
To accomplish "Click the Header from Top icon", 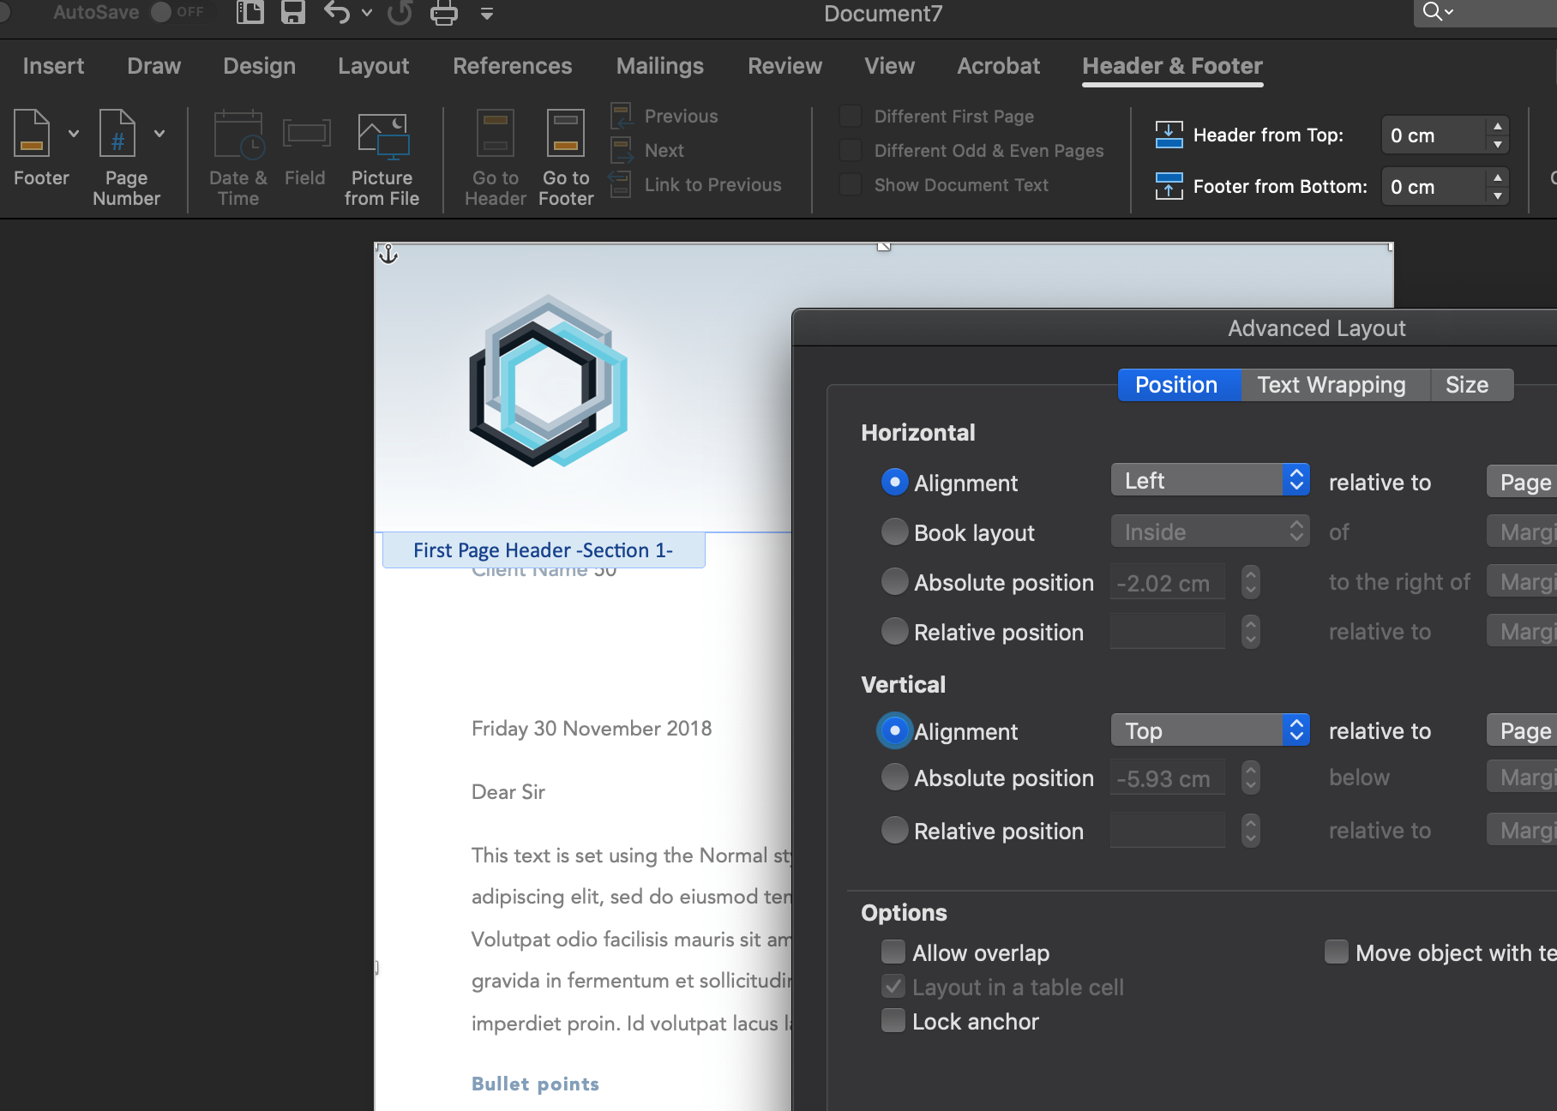I will click(1169, 135).
